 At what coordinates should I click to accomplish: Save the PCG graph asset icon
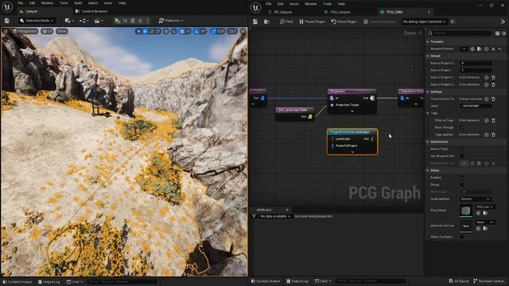[255, 21]
